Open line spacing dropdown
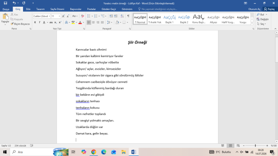Viewport: 278px width, 156px height. [x=111, y=23]
